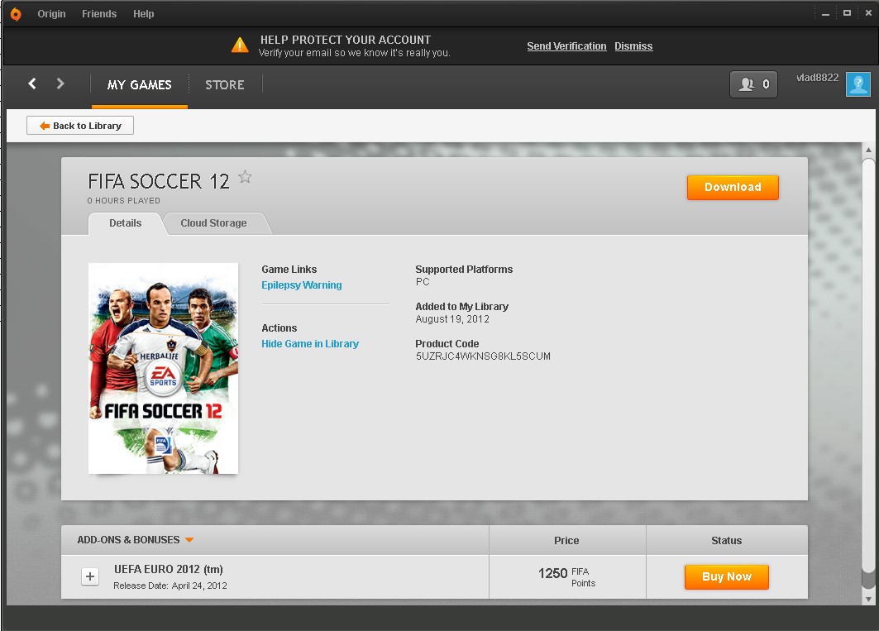The width and height of the screenshot is (879, 631).
Task: Click the Back to Library button
Action: [80, 126]
